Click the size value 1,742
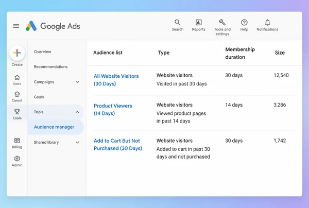Image resolution: width=309 pixels, height=208 pixels. [280, 141]
